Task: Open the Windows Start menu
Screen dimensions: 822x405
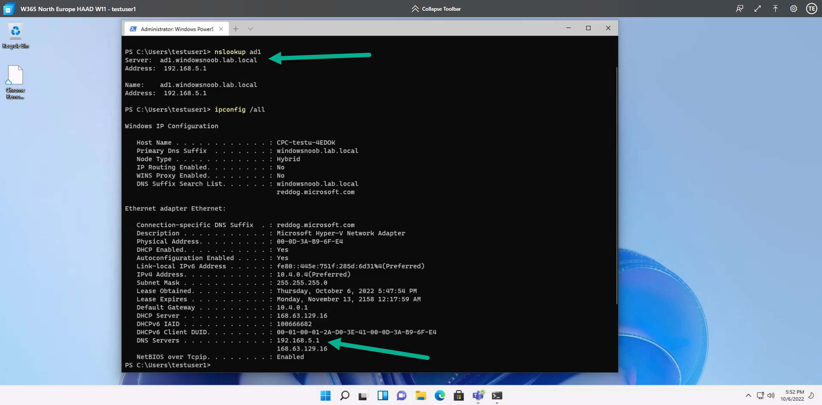Action: [326, 396]
